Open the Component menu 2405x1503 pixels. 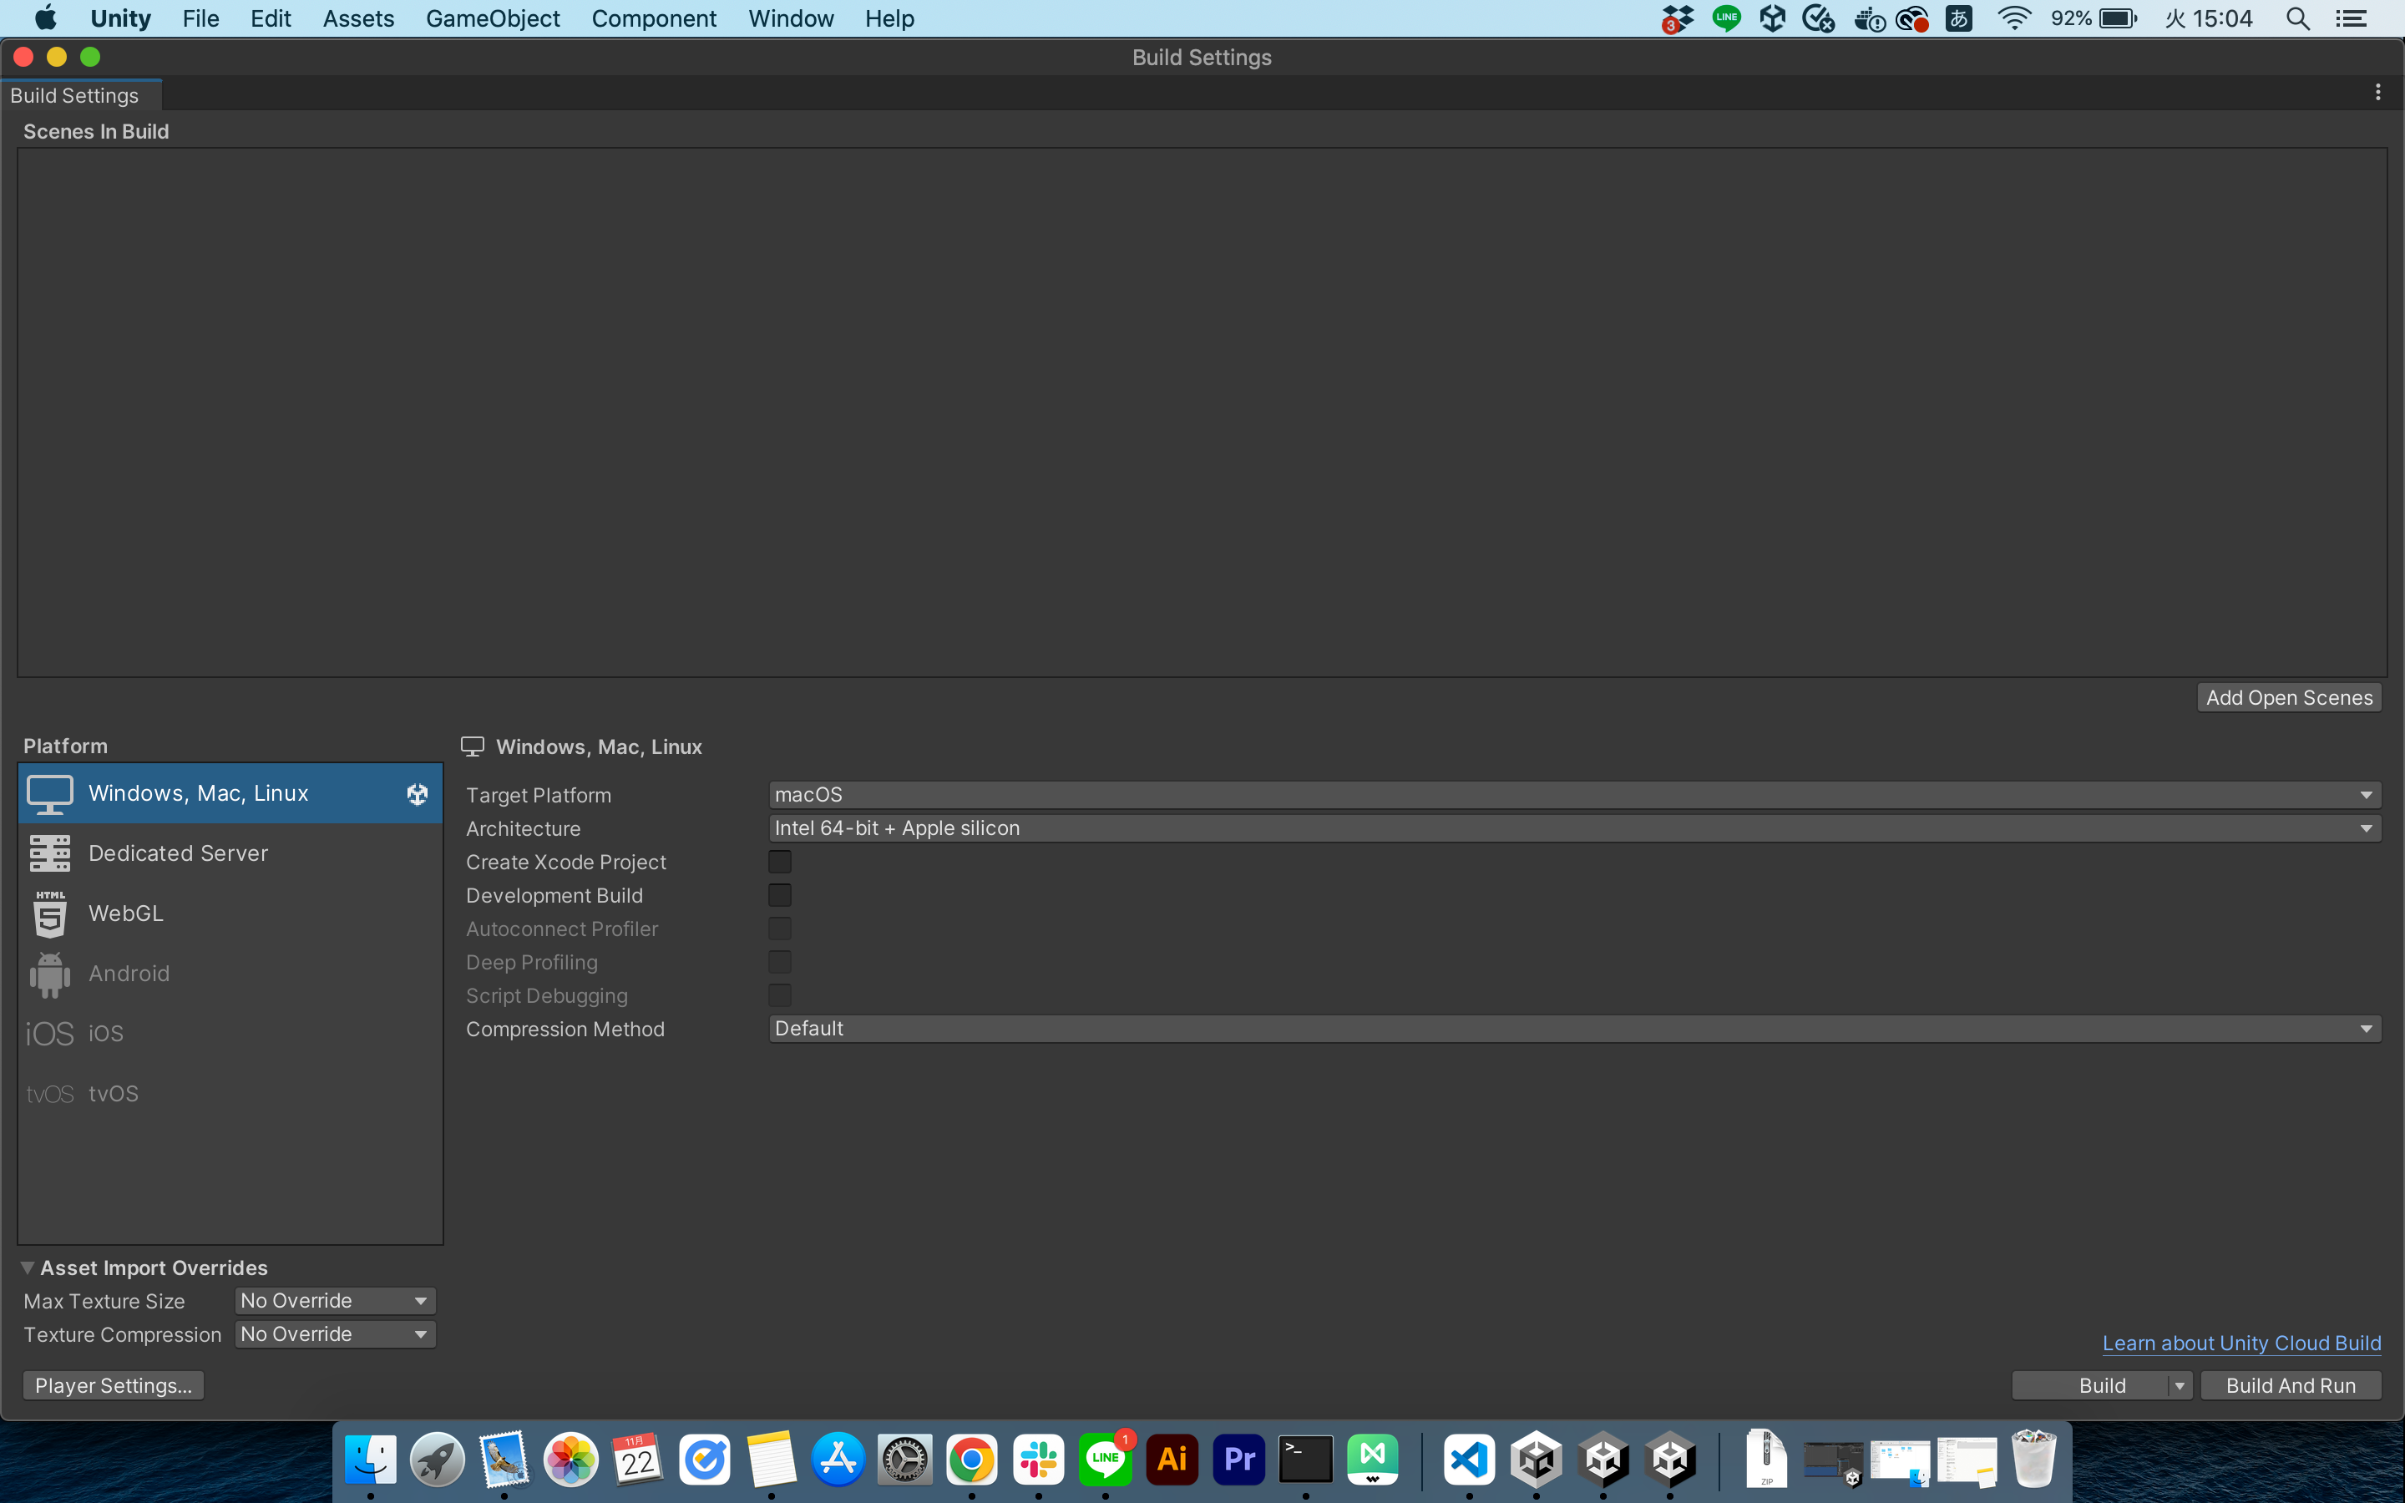(x=653, y=19)
